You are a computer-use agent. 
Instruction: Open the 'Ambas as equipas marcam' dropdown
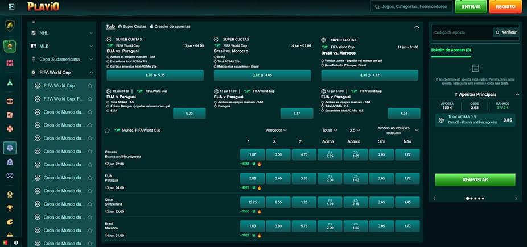[x=398, y=130]
